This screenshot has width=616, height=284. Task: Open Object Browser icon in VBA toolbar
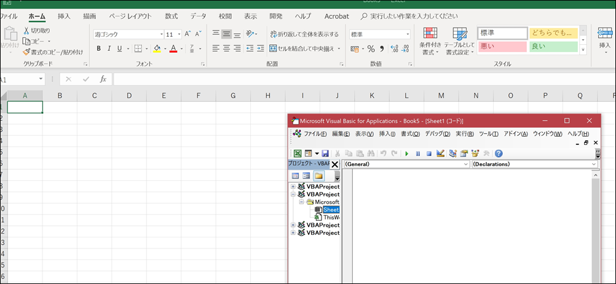click(x=476, y=153)
